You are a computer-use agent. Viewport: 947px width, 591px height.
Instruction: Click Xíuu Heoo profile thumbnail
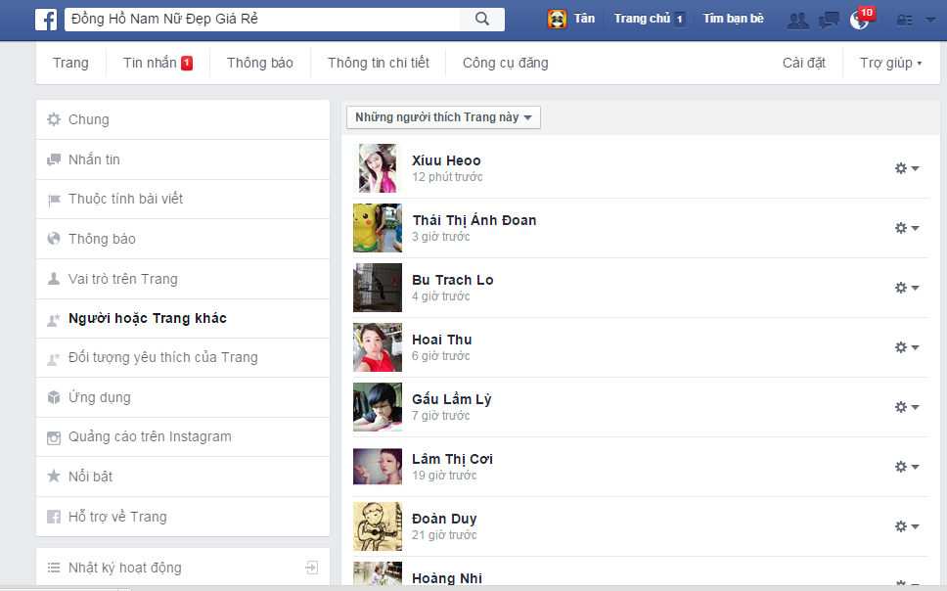click(x=378, y=168)
